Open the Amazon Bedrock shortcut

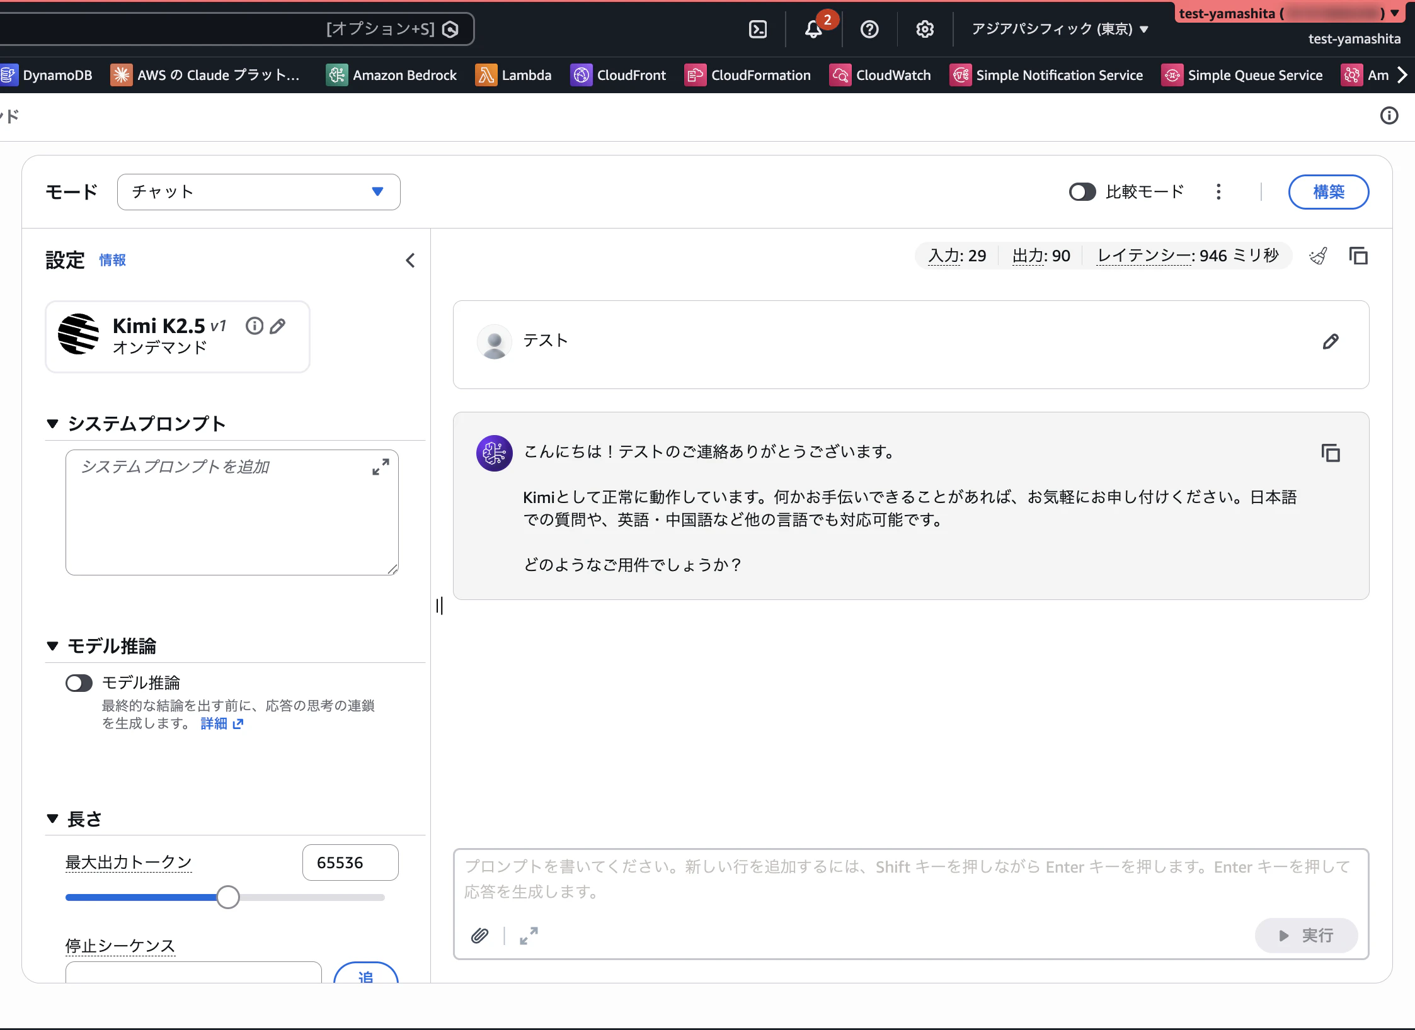tap(391, 75)
